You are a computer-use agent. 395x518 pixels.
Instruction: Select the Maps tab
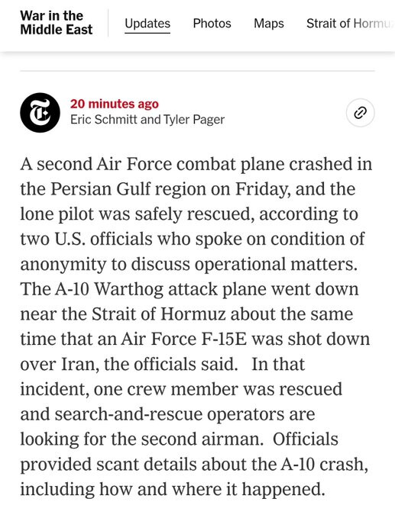pyautogui.click(x=269, y=24)
